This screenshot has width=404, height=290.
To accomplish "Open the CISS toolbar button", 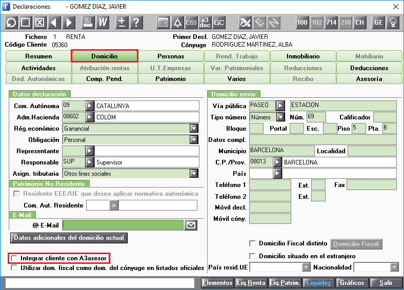I will tap(191, 23).
